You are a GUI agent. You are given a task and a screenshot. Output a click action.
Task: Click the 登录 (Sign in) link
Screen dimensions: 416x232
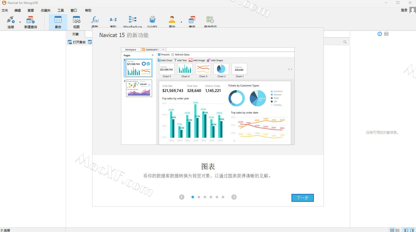[x=404, y=10]
